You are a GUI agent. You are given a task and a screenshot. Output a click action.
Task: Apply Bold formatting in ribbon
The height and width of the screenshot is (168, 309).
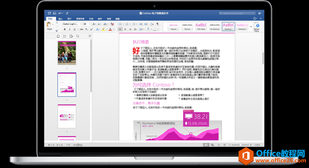[65, 29]
